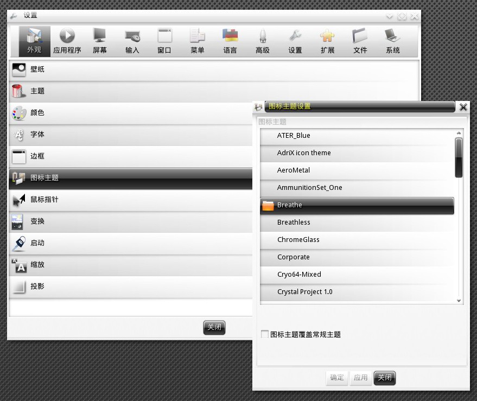Image resolution: width=477 pixels, height=401 pixels.
Task: Close the 设置 window with X
Action: 414,16
